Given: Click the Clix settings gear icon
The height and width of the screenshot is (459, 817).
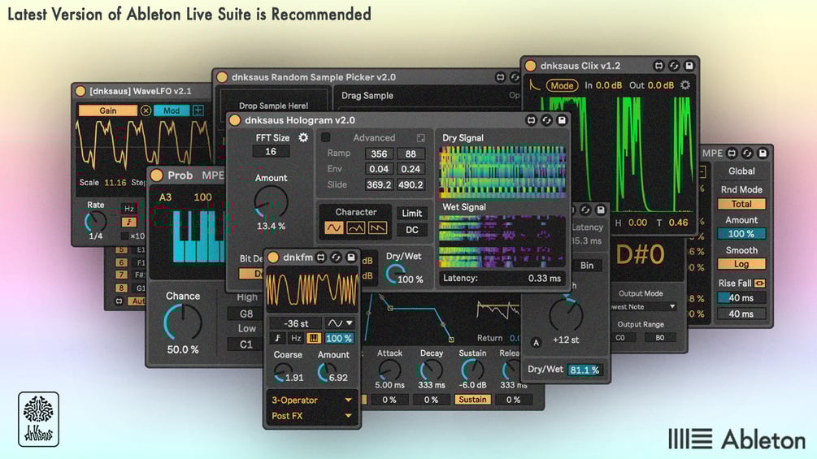Looking at the screenshot, I should tap(685, 84).
